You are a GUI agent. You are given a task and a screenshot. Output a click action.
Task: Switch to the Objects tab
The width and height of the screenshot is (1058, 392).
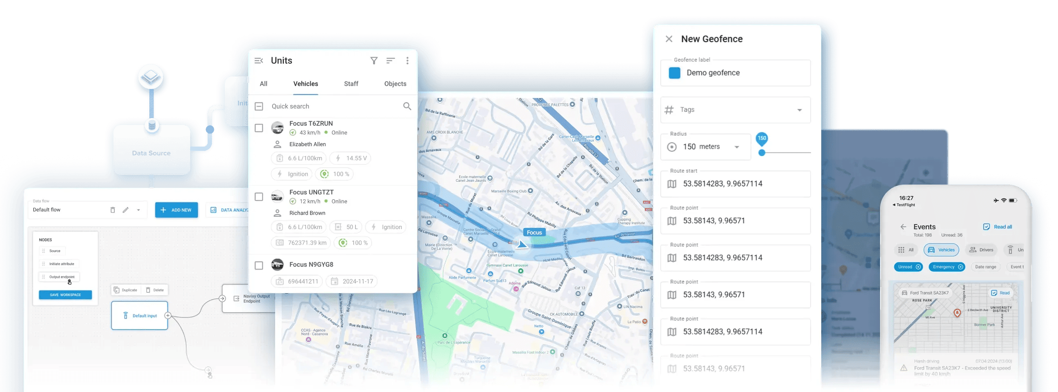pos(395,84)
